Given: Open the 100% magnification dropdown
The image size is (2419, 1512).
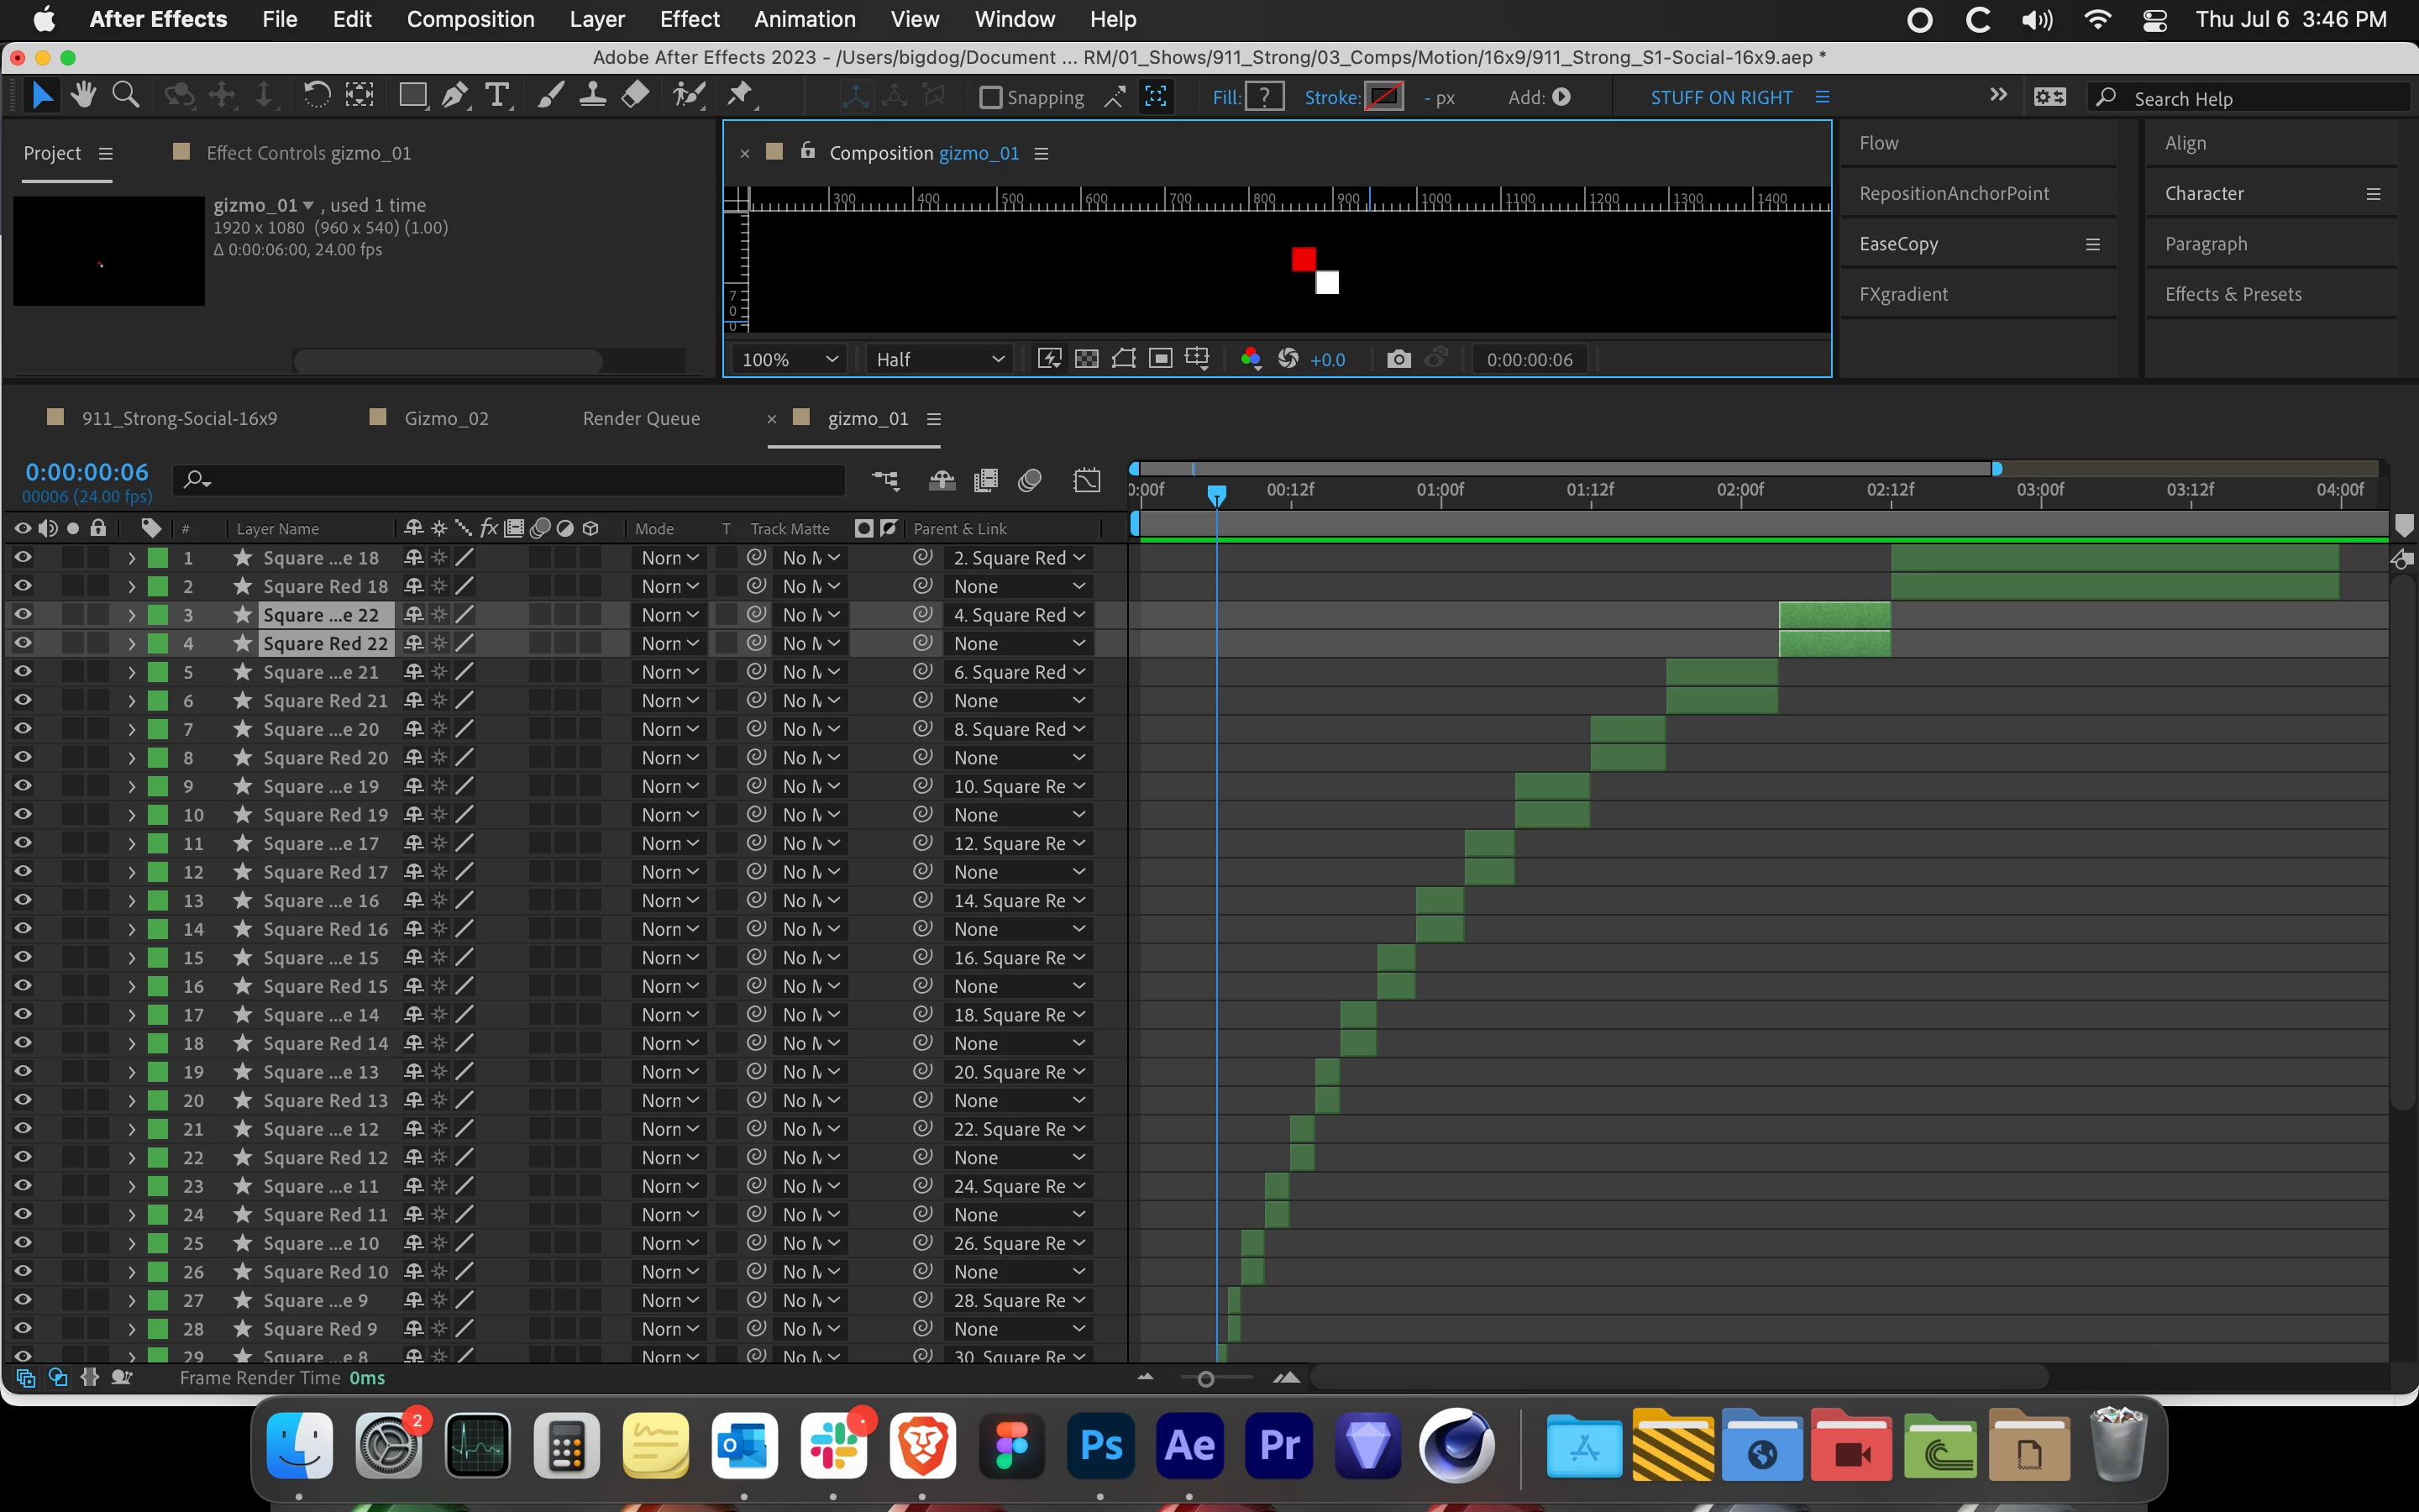Looking at the screenshot, I should click(789, 359).
